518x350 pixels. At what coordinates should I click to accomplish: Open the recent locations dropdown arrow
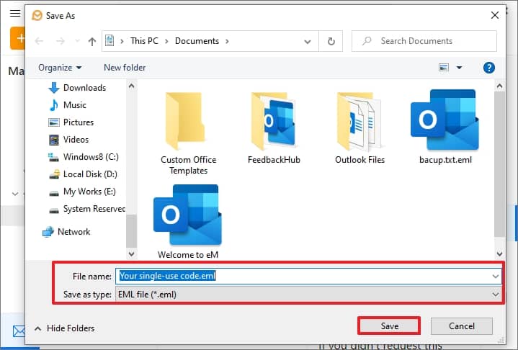[77, 41]
